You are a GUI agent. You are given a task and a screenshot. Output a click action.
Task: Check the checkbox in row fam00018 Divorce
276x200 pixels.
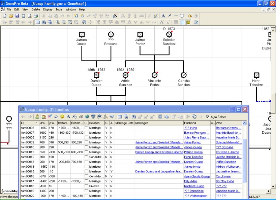86,186
